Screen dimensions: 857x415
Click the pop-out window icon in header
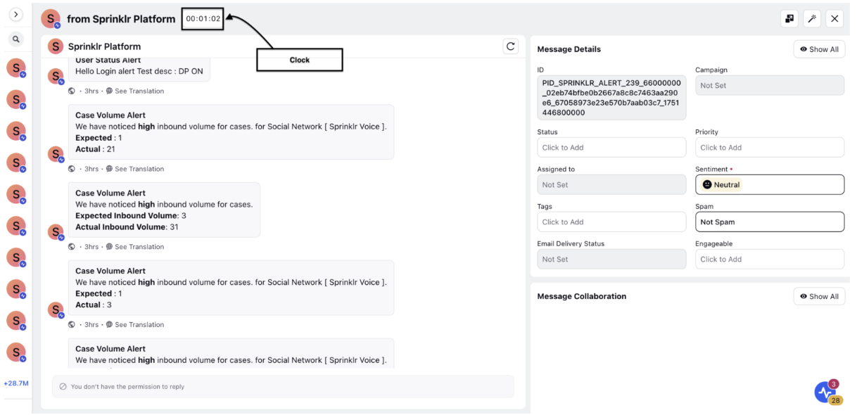tap(789, 19)
